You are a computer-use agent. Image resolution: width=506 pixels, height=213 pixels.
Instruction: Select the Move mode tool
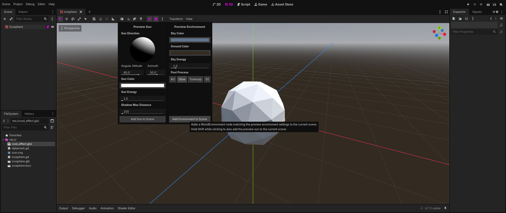point(67,19)
